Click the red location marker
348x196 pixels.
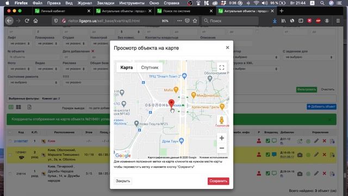171,103
